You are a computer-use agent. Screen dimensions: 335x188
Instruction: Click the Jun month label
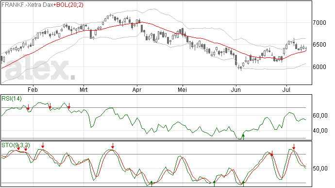pos(235,89)
